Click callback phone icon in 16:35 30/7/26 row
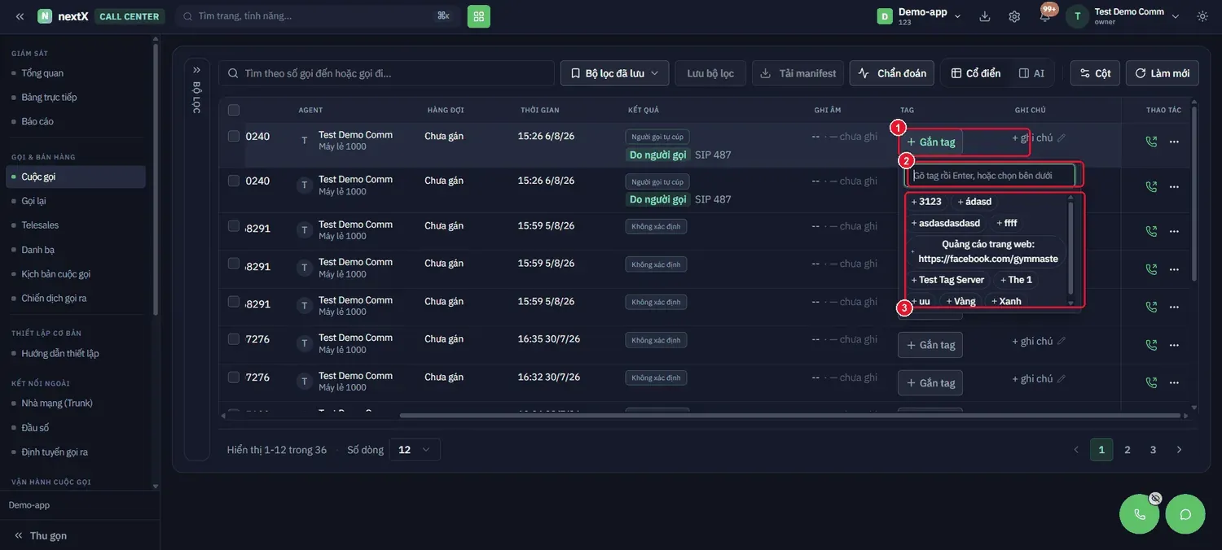This screenshot has height=550, width=1222. [x=1151, y=345]
